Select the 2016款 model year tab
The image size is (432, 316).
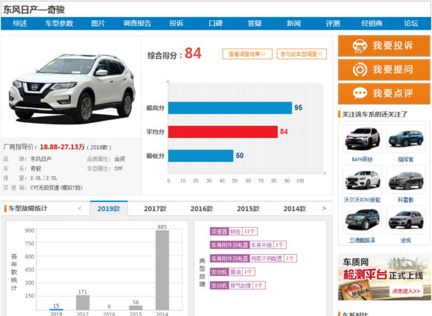(202, 209)
